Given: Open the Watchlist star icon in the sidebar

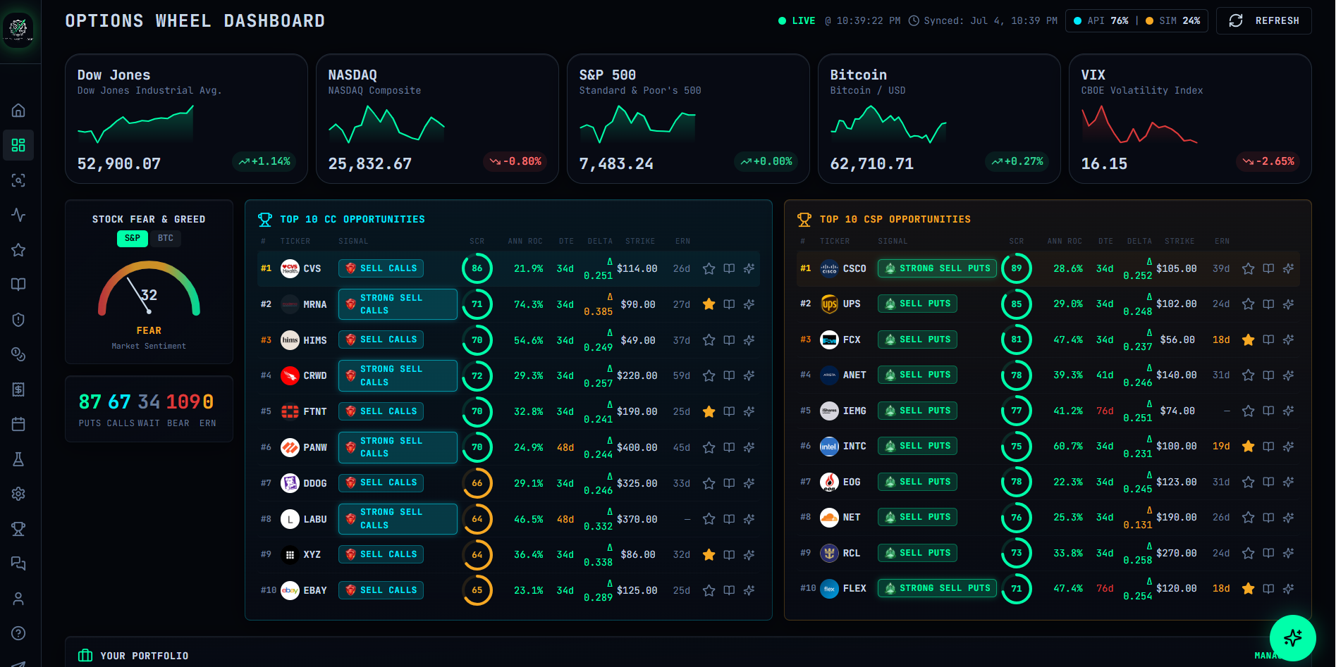Looking at the screenshot, I should point(18,250).
